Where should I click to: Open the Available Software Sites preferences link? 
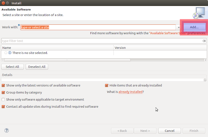point(168,33)
